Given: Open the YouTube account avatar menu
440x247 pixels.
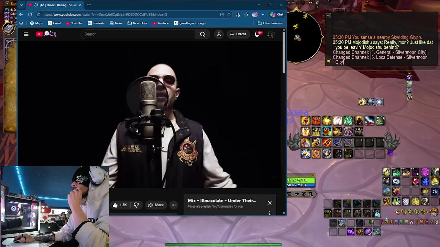Looking at the screenshot, I should coord(271,34).
